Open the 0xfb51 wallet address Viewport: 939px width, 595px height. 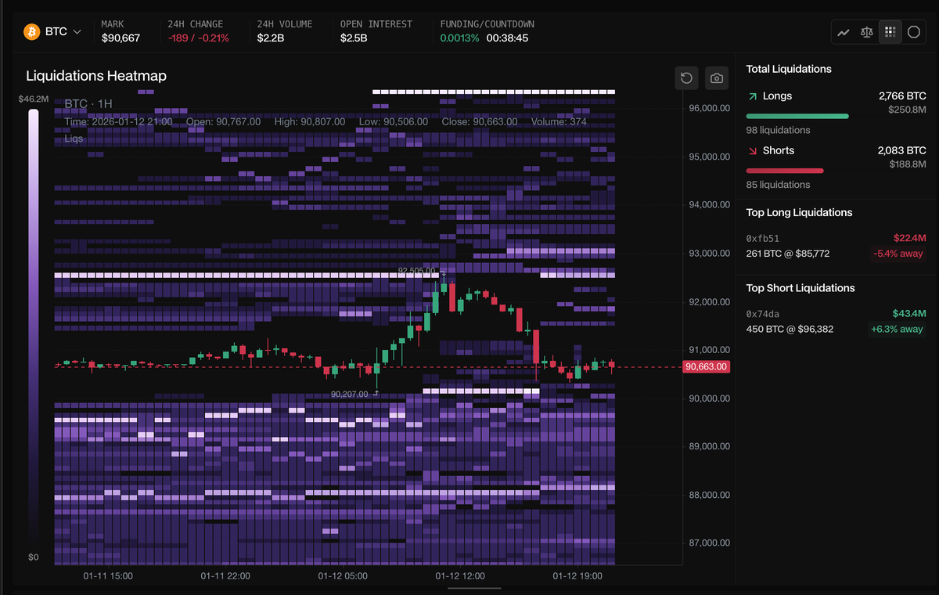click(762, 238)
